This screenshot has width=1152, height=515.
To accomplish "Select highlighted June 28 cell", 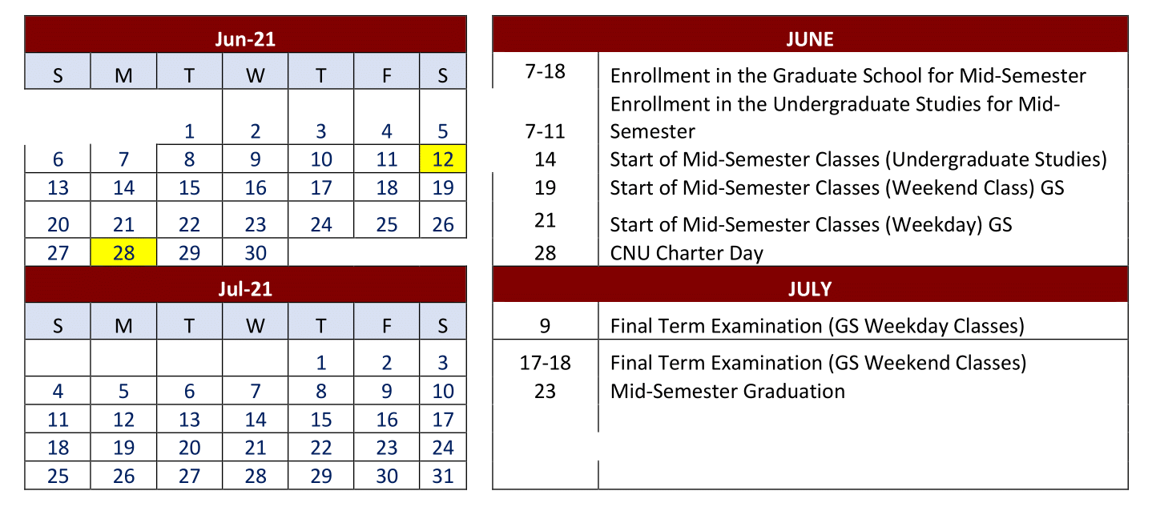I will 123,253.
